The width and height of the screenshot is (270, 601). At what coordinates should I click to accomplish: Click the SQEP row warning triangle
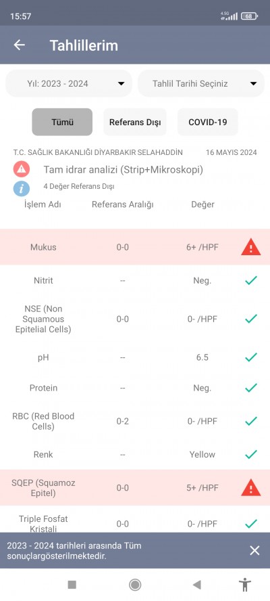(x=251, y=488)
